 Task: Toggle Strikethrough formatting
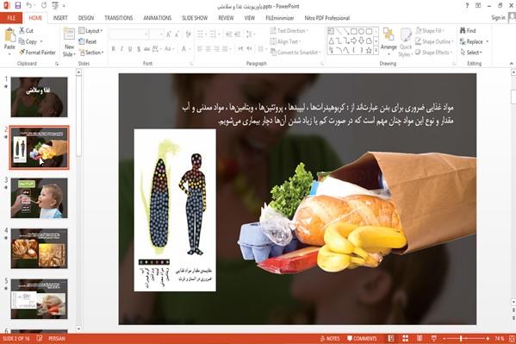click(x=146, y=49)
